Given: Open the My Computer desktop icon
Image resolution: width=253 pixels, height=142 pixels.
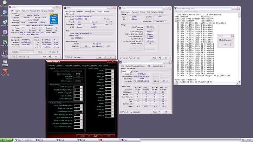Looking at the screenshot, I should coord(5,13).
